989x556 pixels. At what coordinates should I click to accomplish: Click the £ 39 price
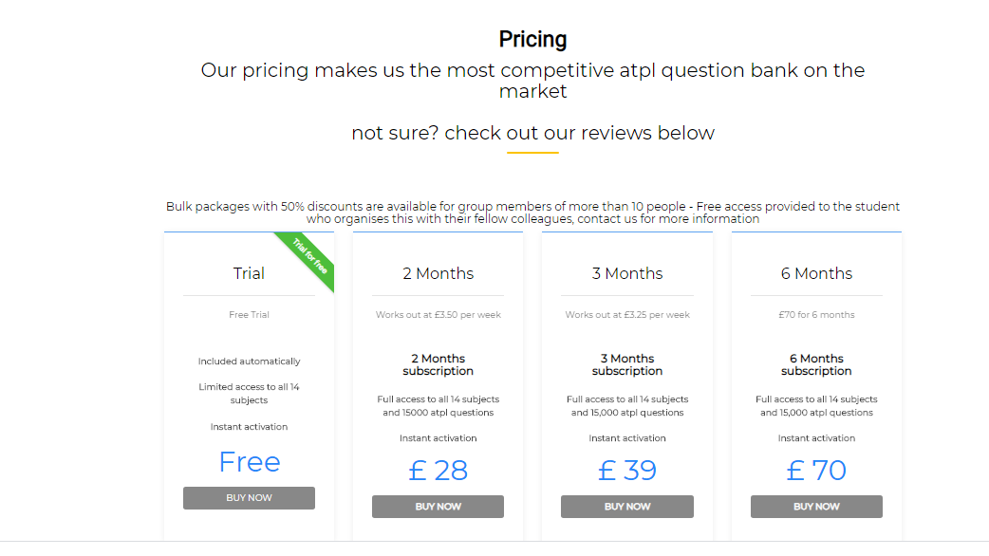pyautogui.click(x=626, y=471)
